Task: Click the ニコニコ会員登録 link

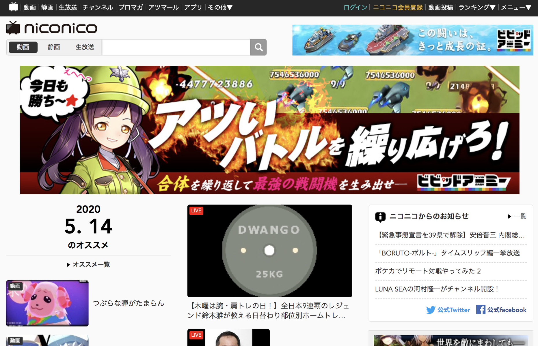Action: [398, 7]
